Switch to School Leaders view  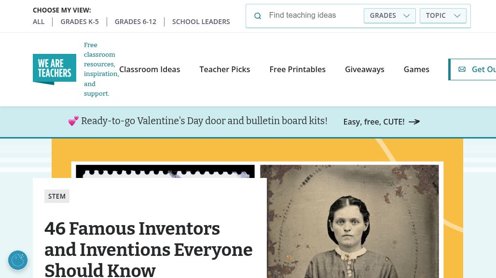tap(201, 22)
